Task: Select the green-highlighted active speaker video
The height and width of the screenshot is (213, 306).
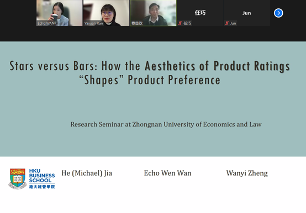Action: tap(153, 13)
